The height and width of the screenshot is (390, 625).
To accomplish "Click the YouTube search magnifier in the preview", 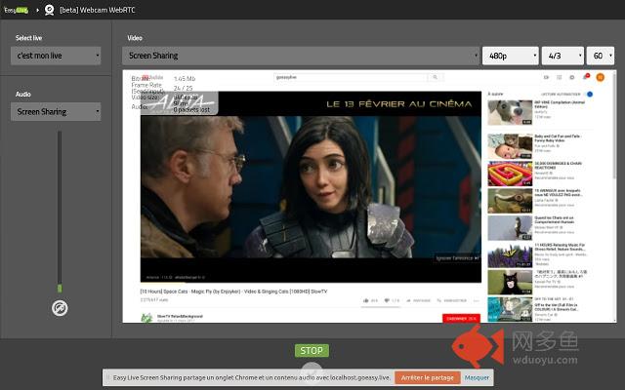I will tap(436, 77).
